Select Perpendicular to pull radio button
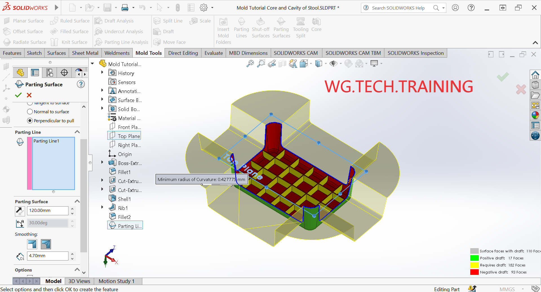Screen dimensions: 541x292 [30, 121]
